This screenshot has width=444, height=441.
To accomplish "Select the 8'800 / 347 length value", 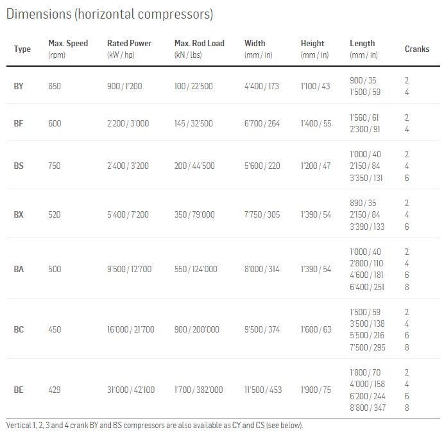I will coord(368,408).
